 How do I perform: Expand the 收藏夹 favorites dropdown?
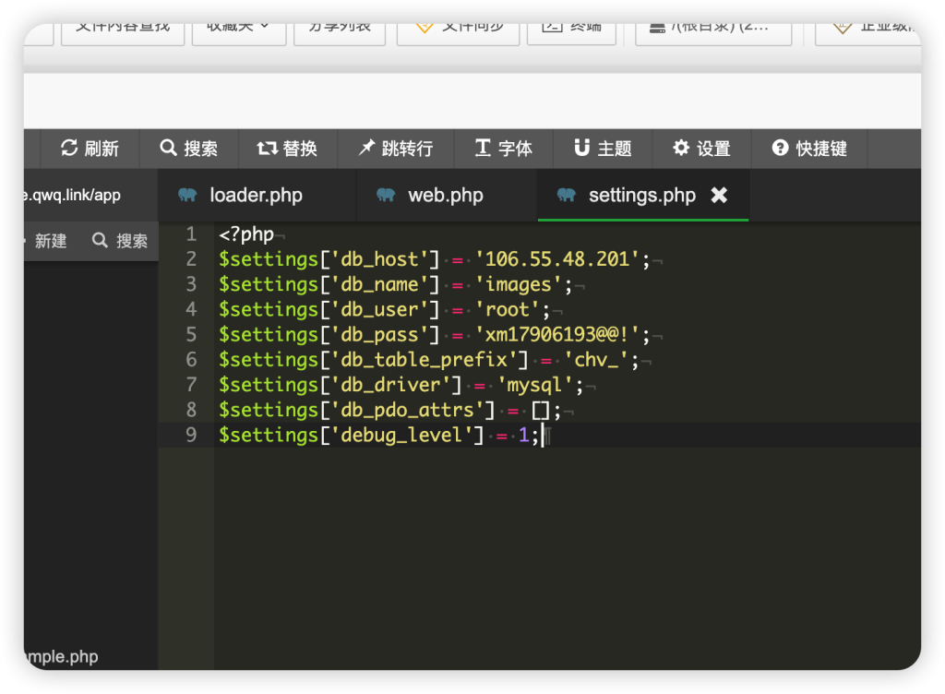point(239,26)
